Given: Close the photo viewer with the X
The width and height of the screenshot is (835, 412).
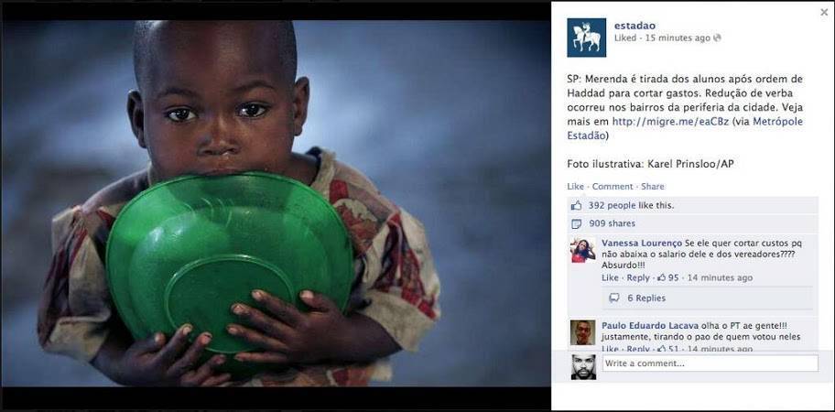Looking at the screenshot, I should click(824, 12).
